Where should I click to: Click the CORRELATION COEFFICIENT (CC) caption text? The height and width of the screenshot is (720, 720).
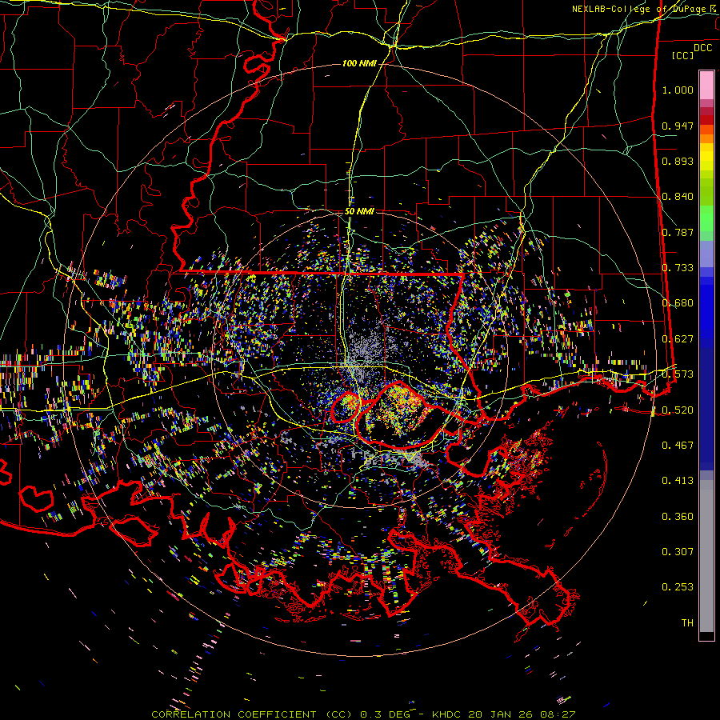(x=252, y=714)
